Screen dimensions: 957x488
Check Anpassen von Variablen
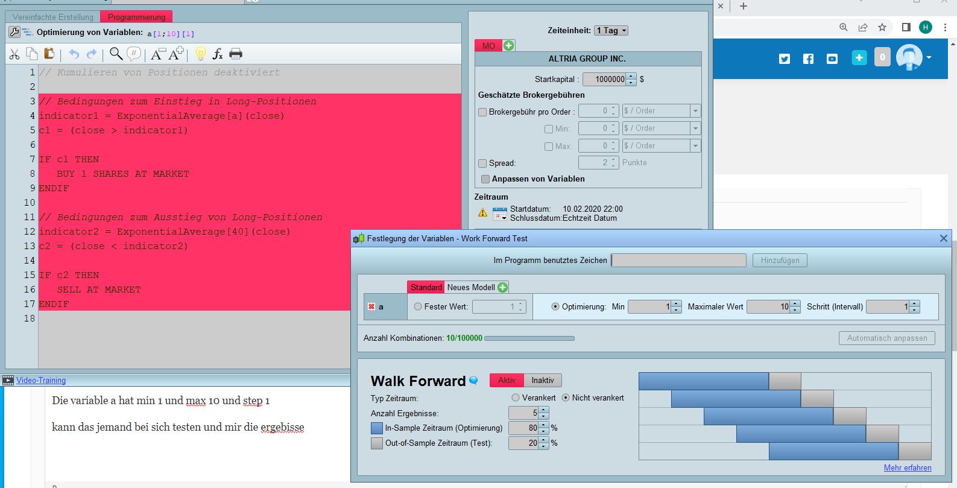[x=485, y=179]
